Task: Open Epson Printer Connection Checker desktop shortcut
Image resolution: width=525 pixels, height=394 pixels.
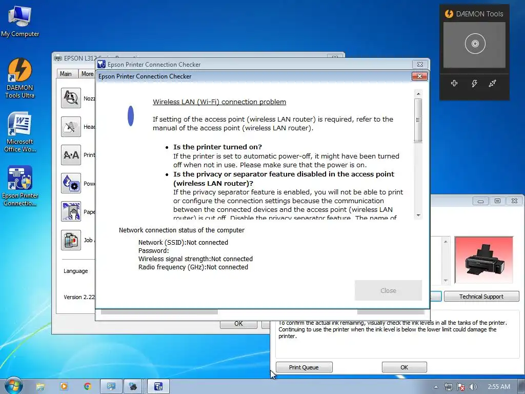Action: click(20, 186)
